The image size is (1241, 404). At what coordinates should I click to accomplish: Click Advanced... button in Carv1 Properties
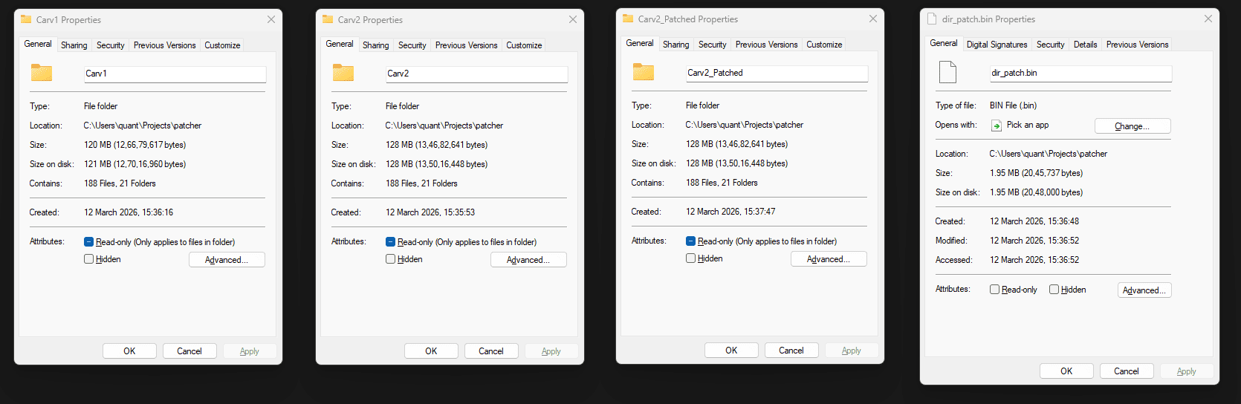[x=227, y=260]
